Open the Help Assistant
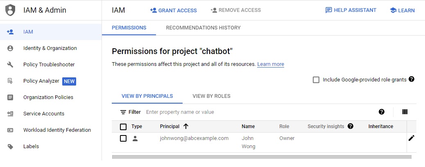This screenshot has height=167, width=425. point(350,10)
